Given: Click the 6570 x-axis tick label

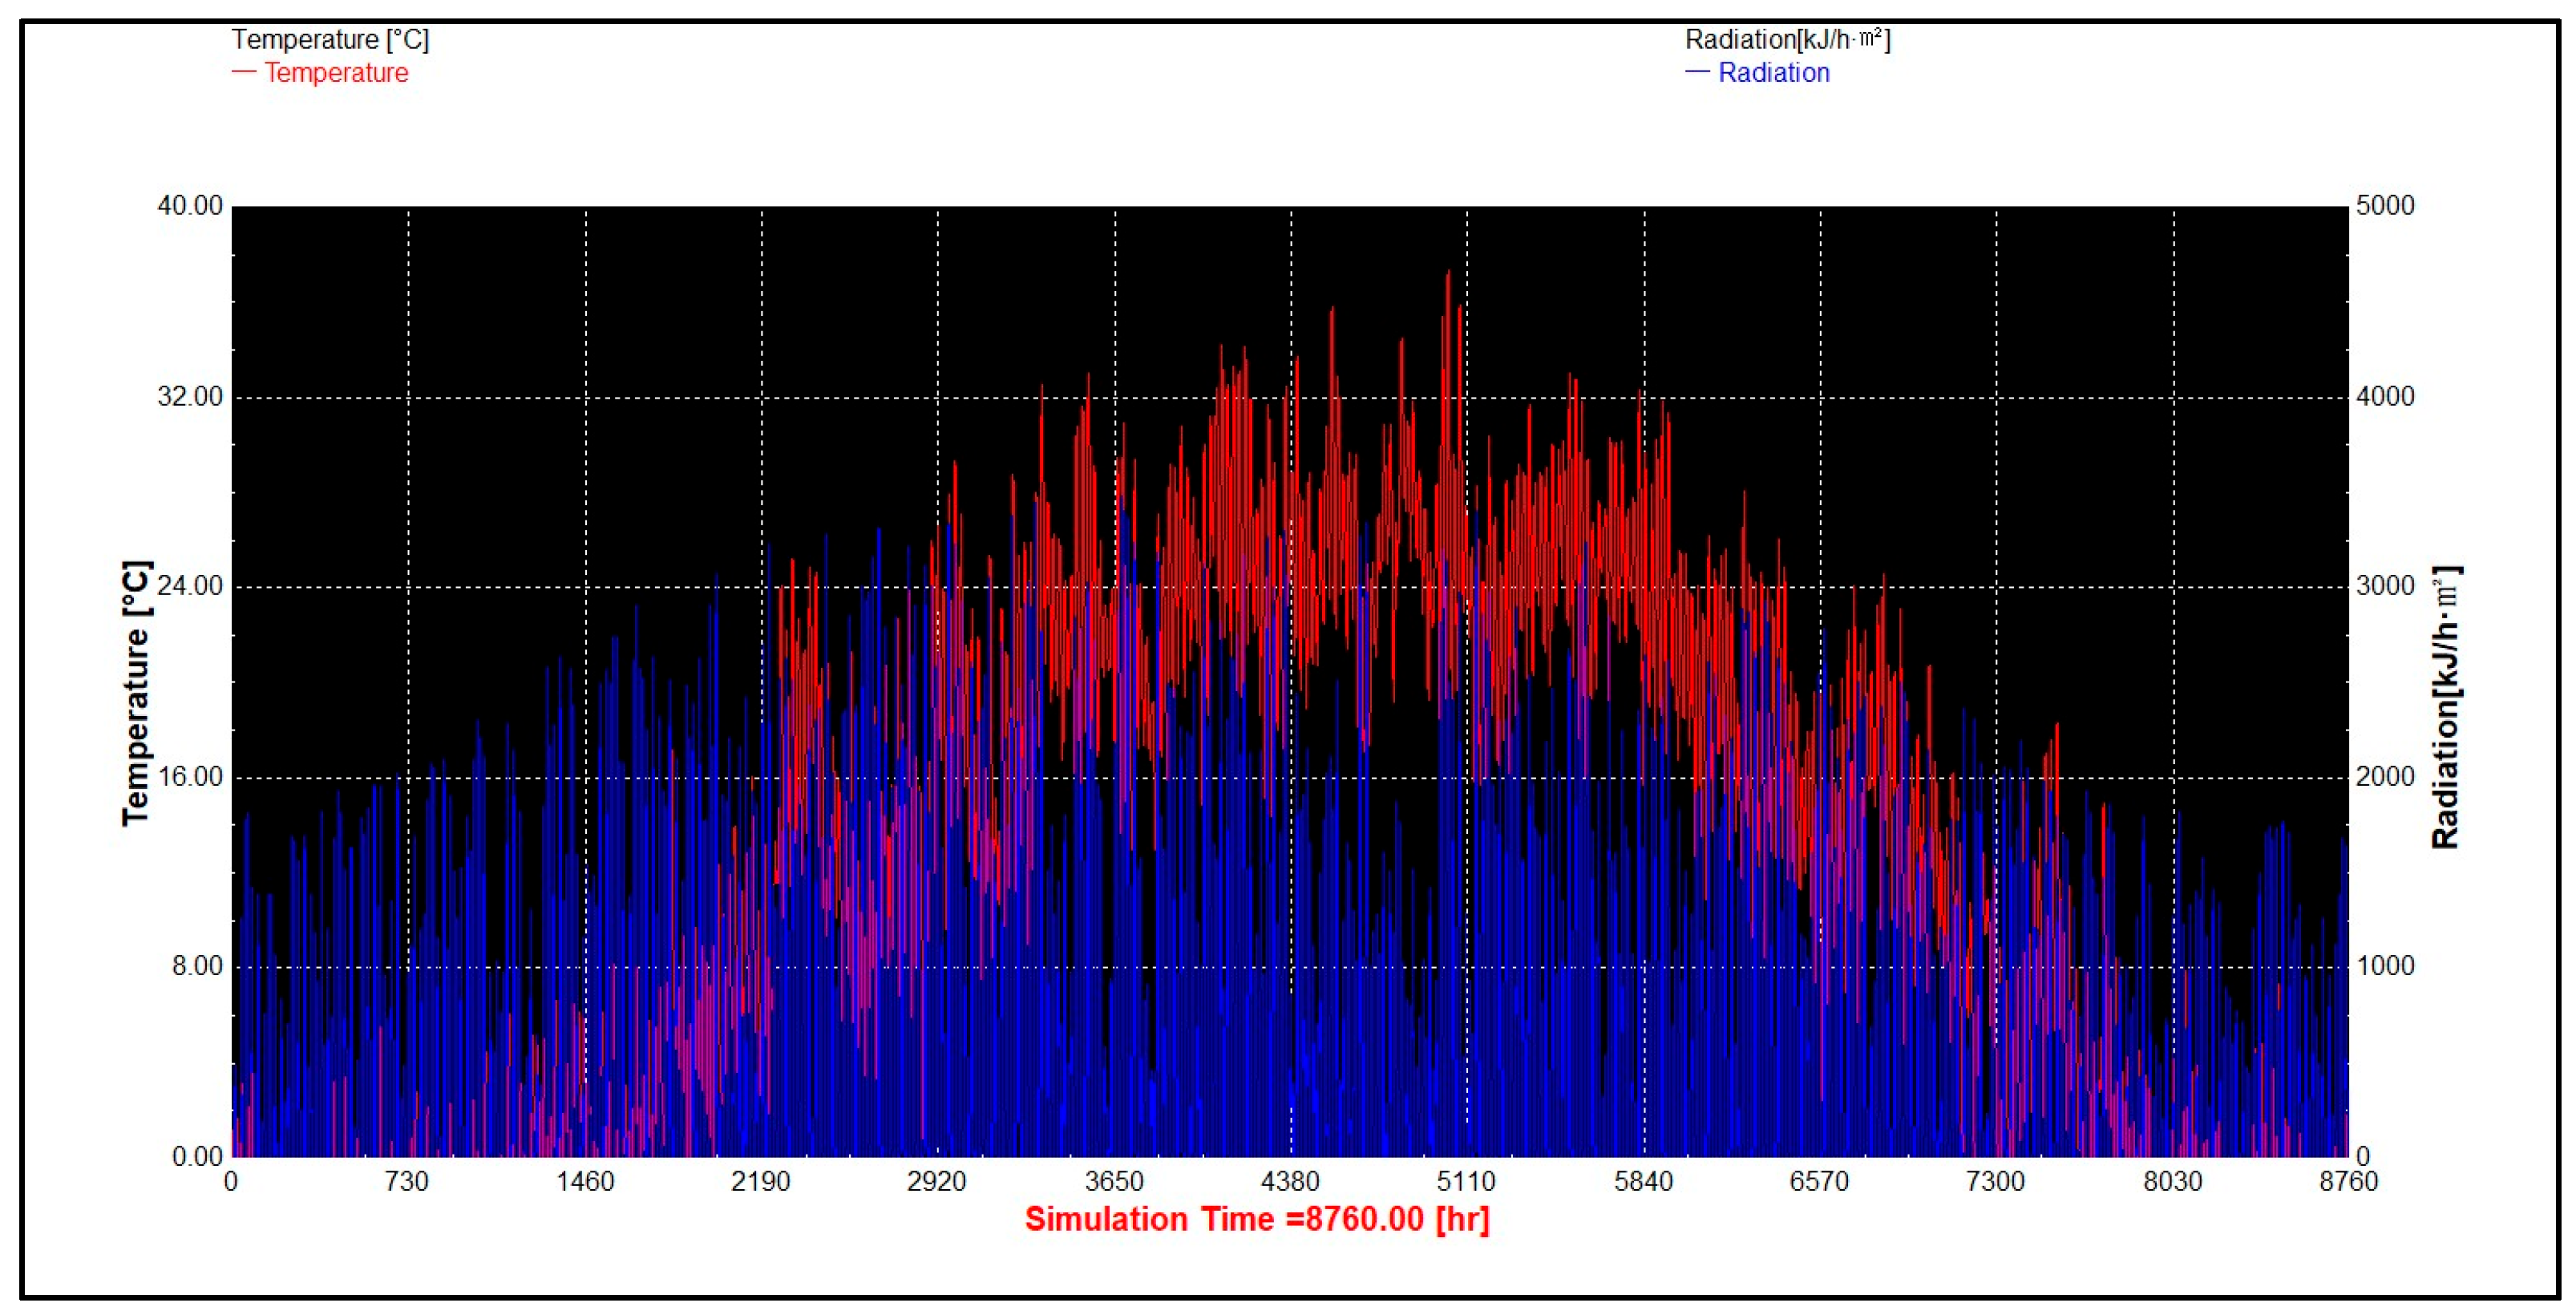Looking at the screenshot, I should point(1819,1182).
